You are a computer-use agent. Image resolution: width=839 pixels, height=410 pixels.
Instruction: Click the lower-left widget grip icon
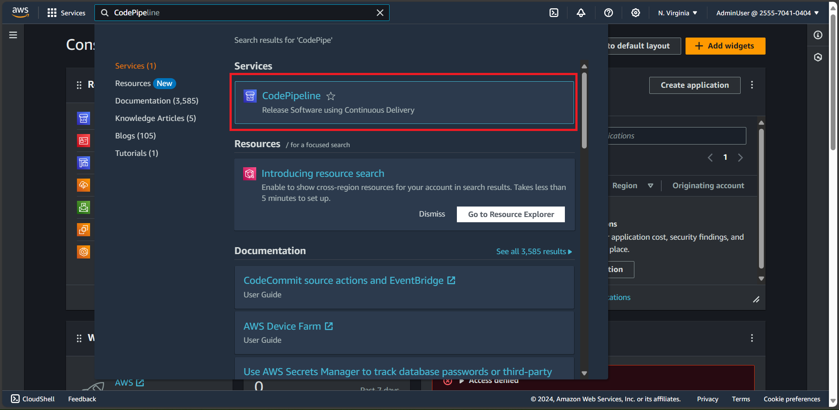(79, 338)
